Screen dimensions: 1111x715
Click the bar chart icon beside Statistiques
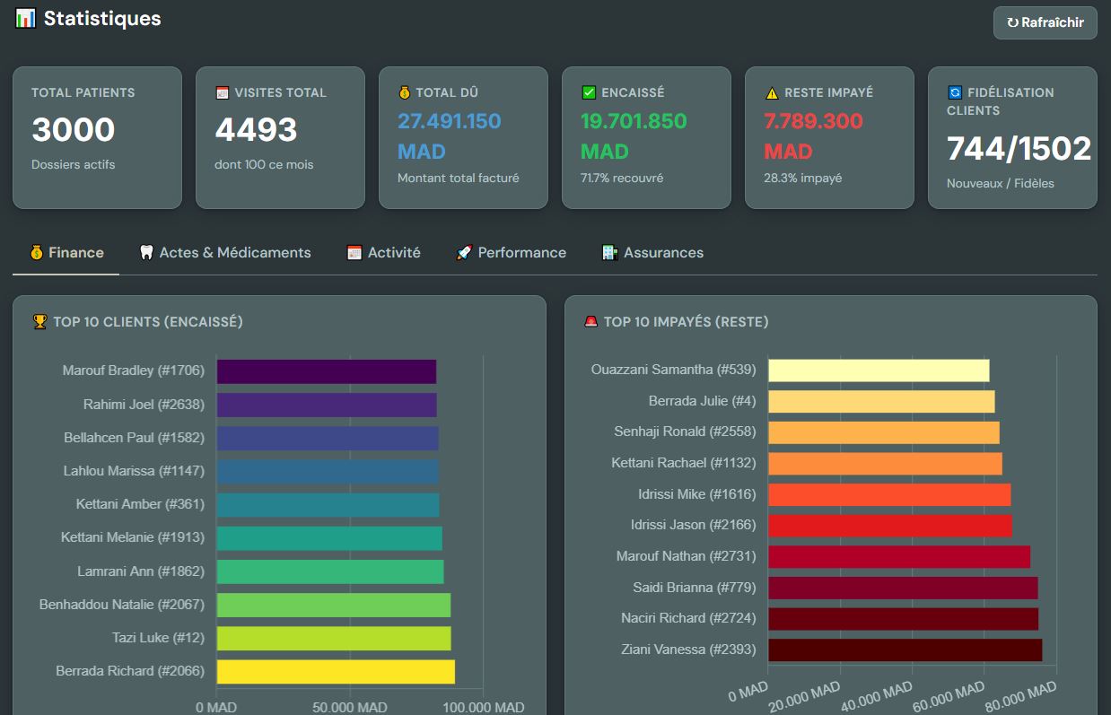pos(26,18)
